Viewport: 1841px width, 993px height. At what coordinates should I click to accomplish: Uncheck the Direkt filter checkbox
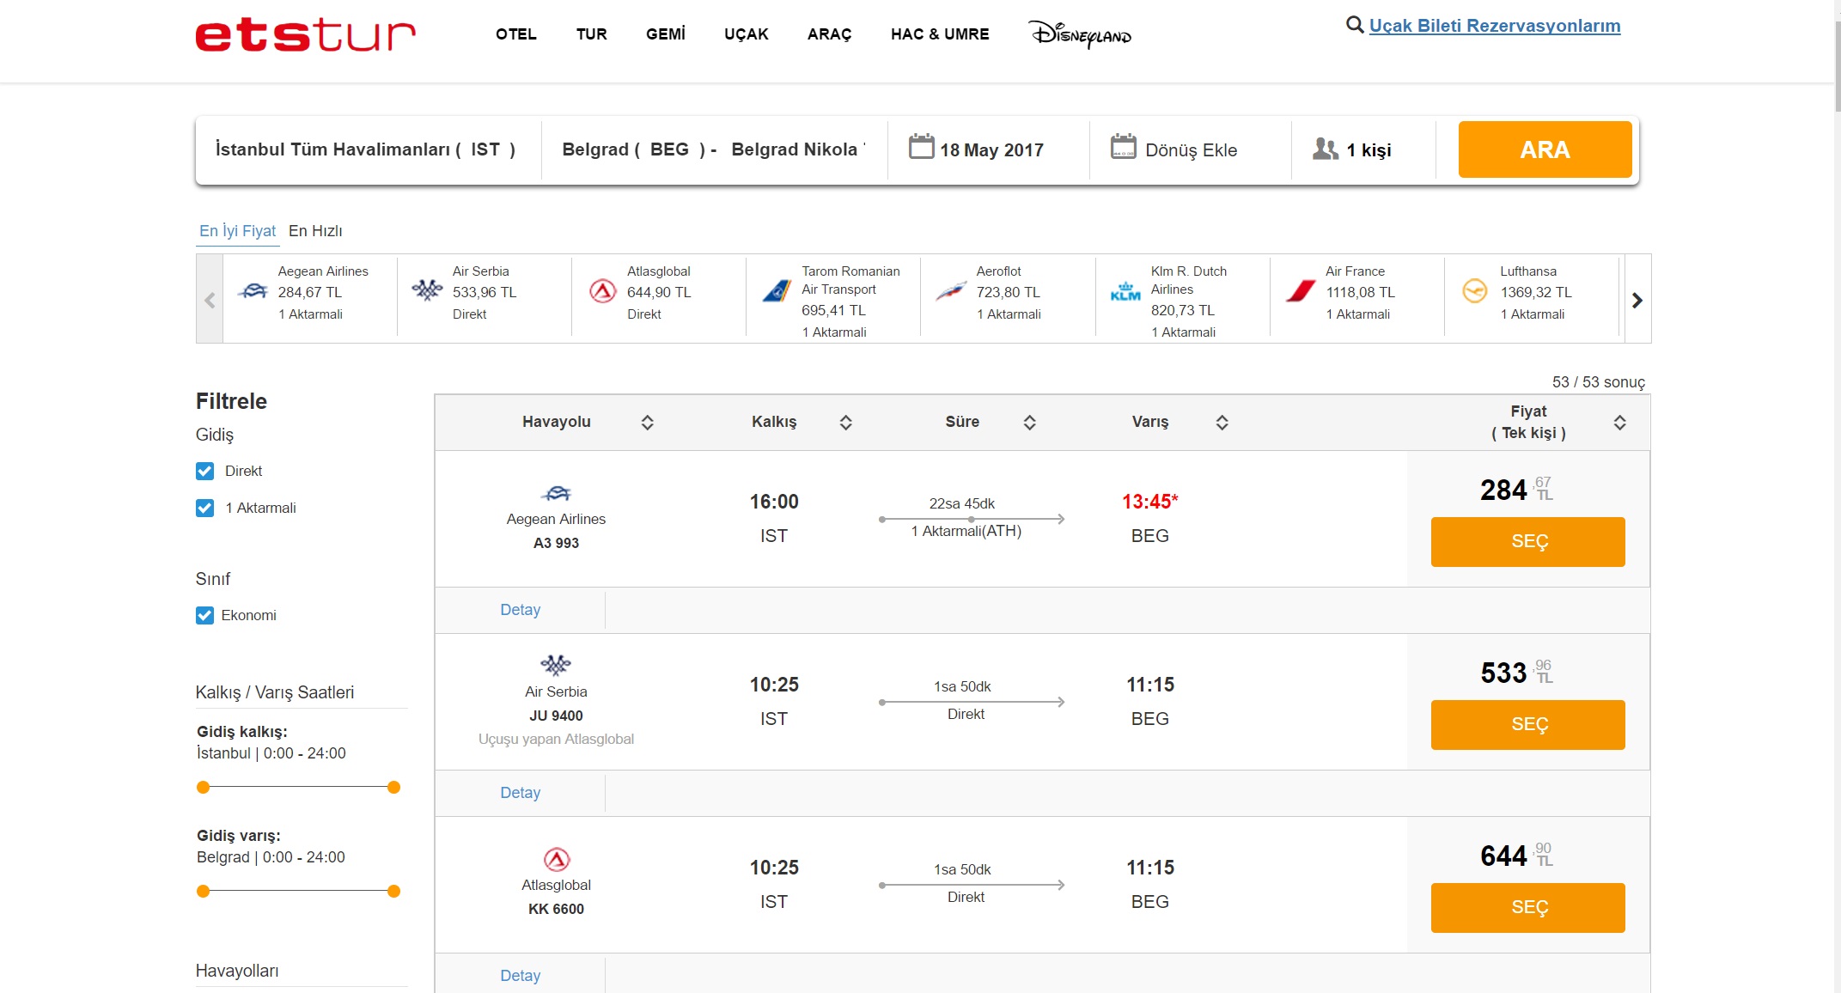pyautogui.click(x=204, y=471)
